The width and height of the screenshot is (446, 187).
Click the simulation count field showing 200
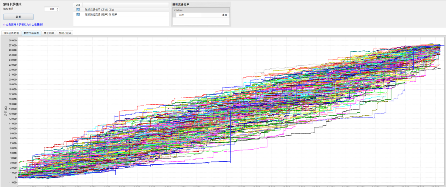click(49, 9)
